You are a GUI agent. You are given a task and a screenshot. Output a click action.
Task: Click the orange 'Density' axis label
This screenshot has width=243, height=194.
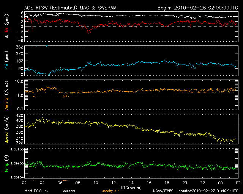point(6,104)
